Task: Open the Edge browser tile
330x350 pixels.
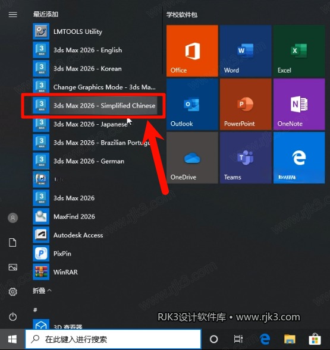Action: click(299, 157)
